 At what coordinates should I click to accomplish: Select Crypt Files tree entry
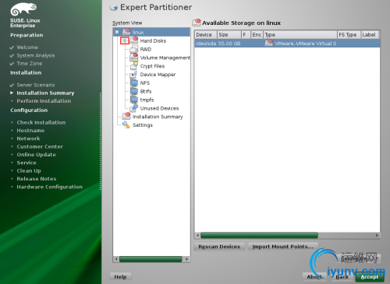tap(152, 66)
